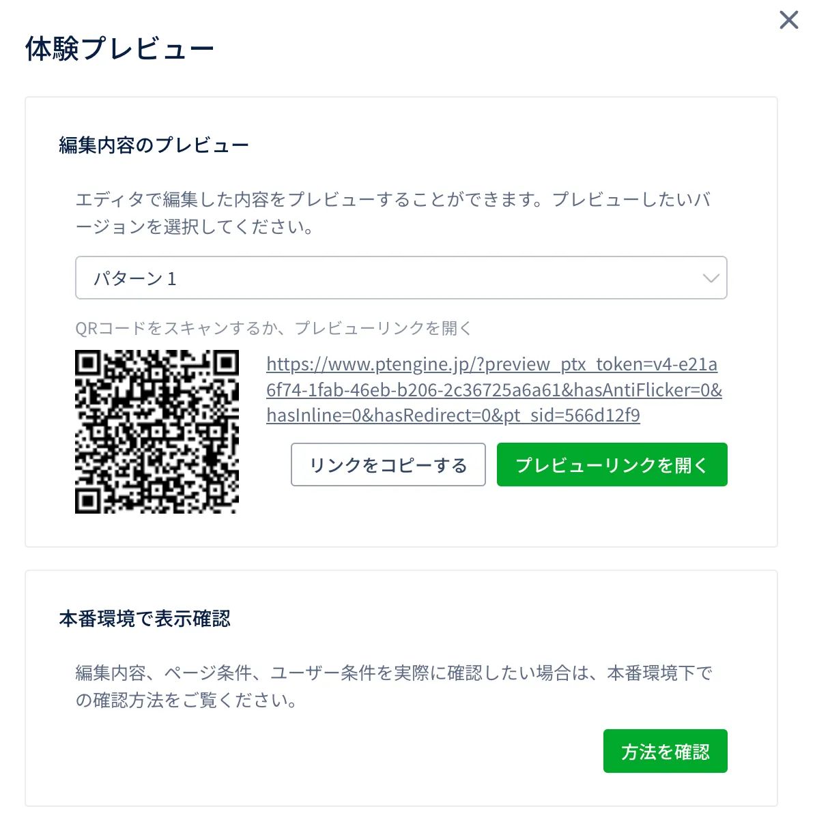The image size is (815, 824).
Task: Click the URL line starting with 6f74-1fab
Action: [494, 390]
